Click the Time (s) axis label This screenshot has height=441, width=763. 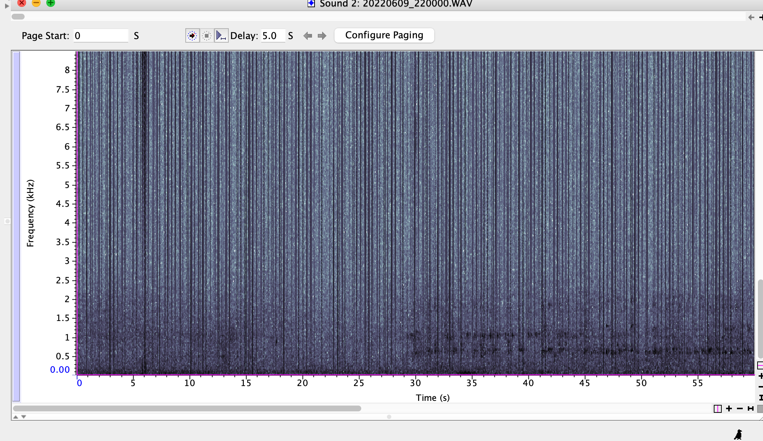(433, 398)
